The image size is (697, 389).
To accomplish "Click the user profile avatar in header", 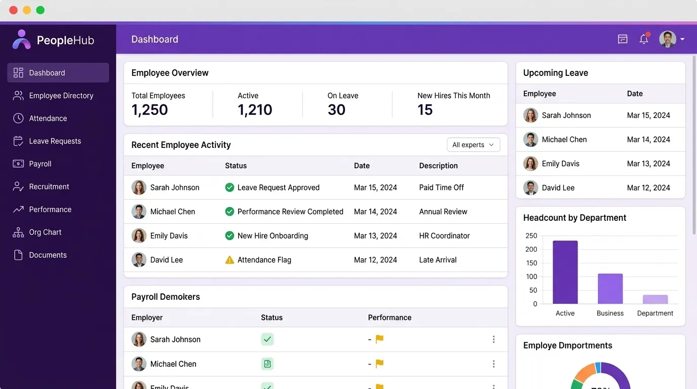I will 668,39.
